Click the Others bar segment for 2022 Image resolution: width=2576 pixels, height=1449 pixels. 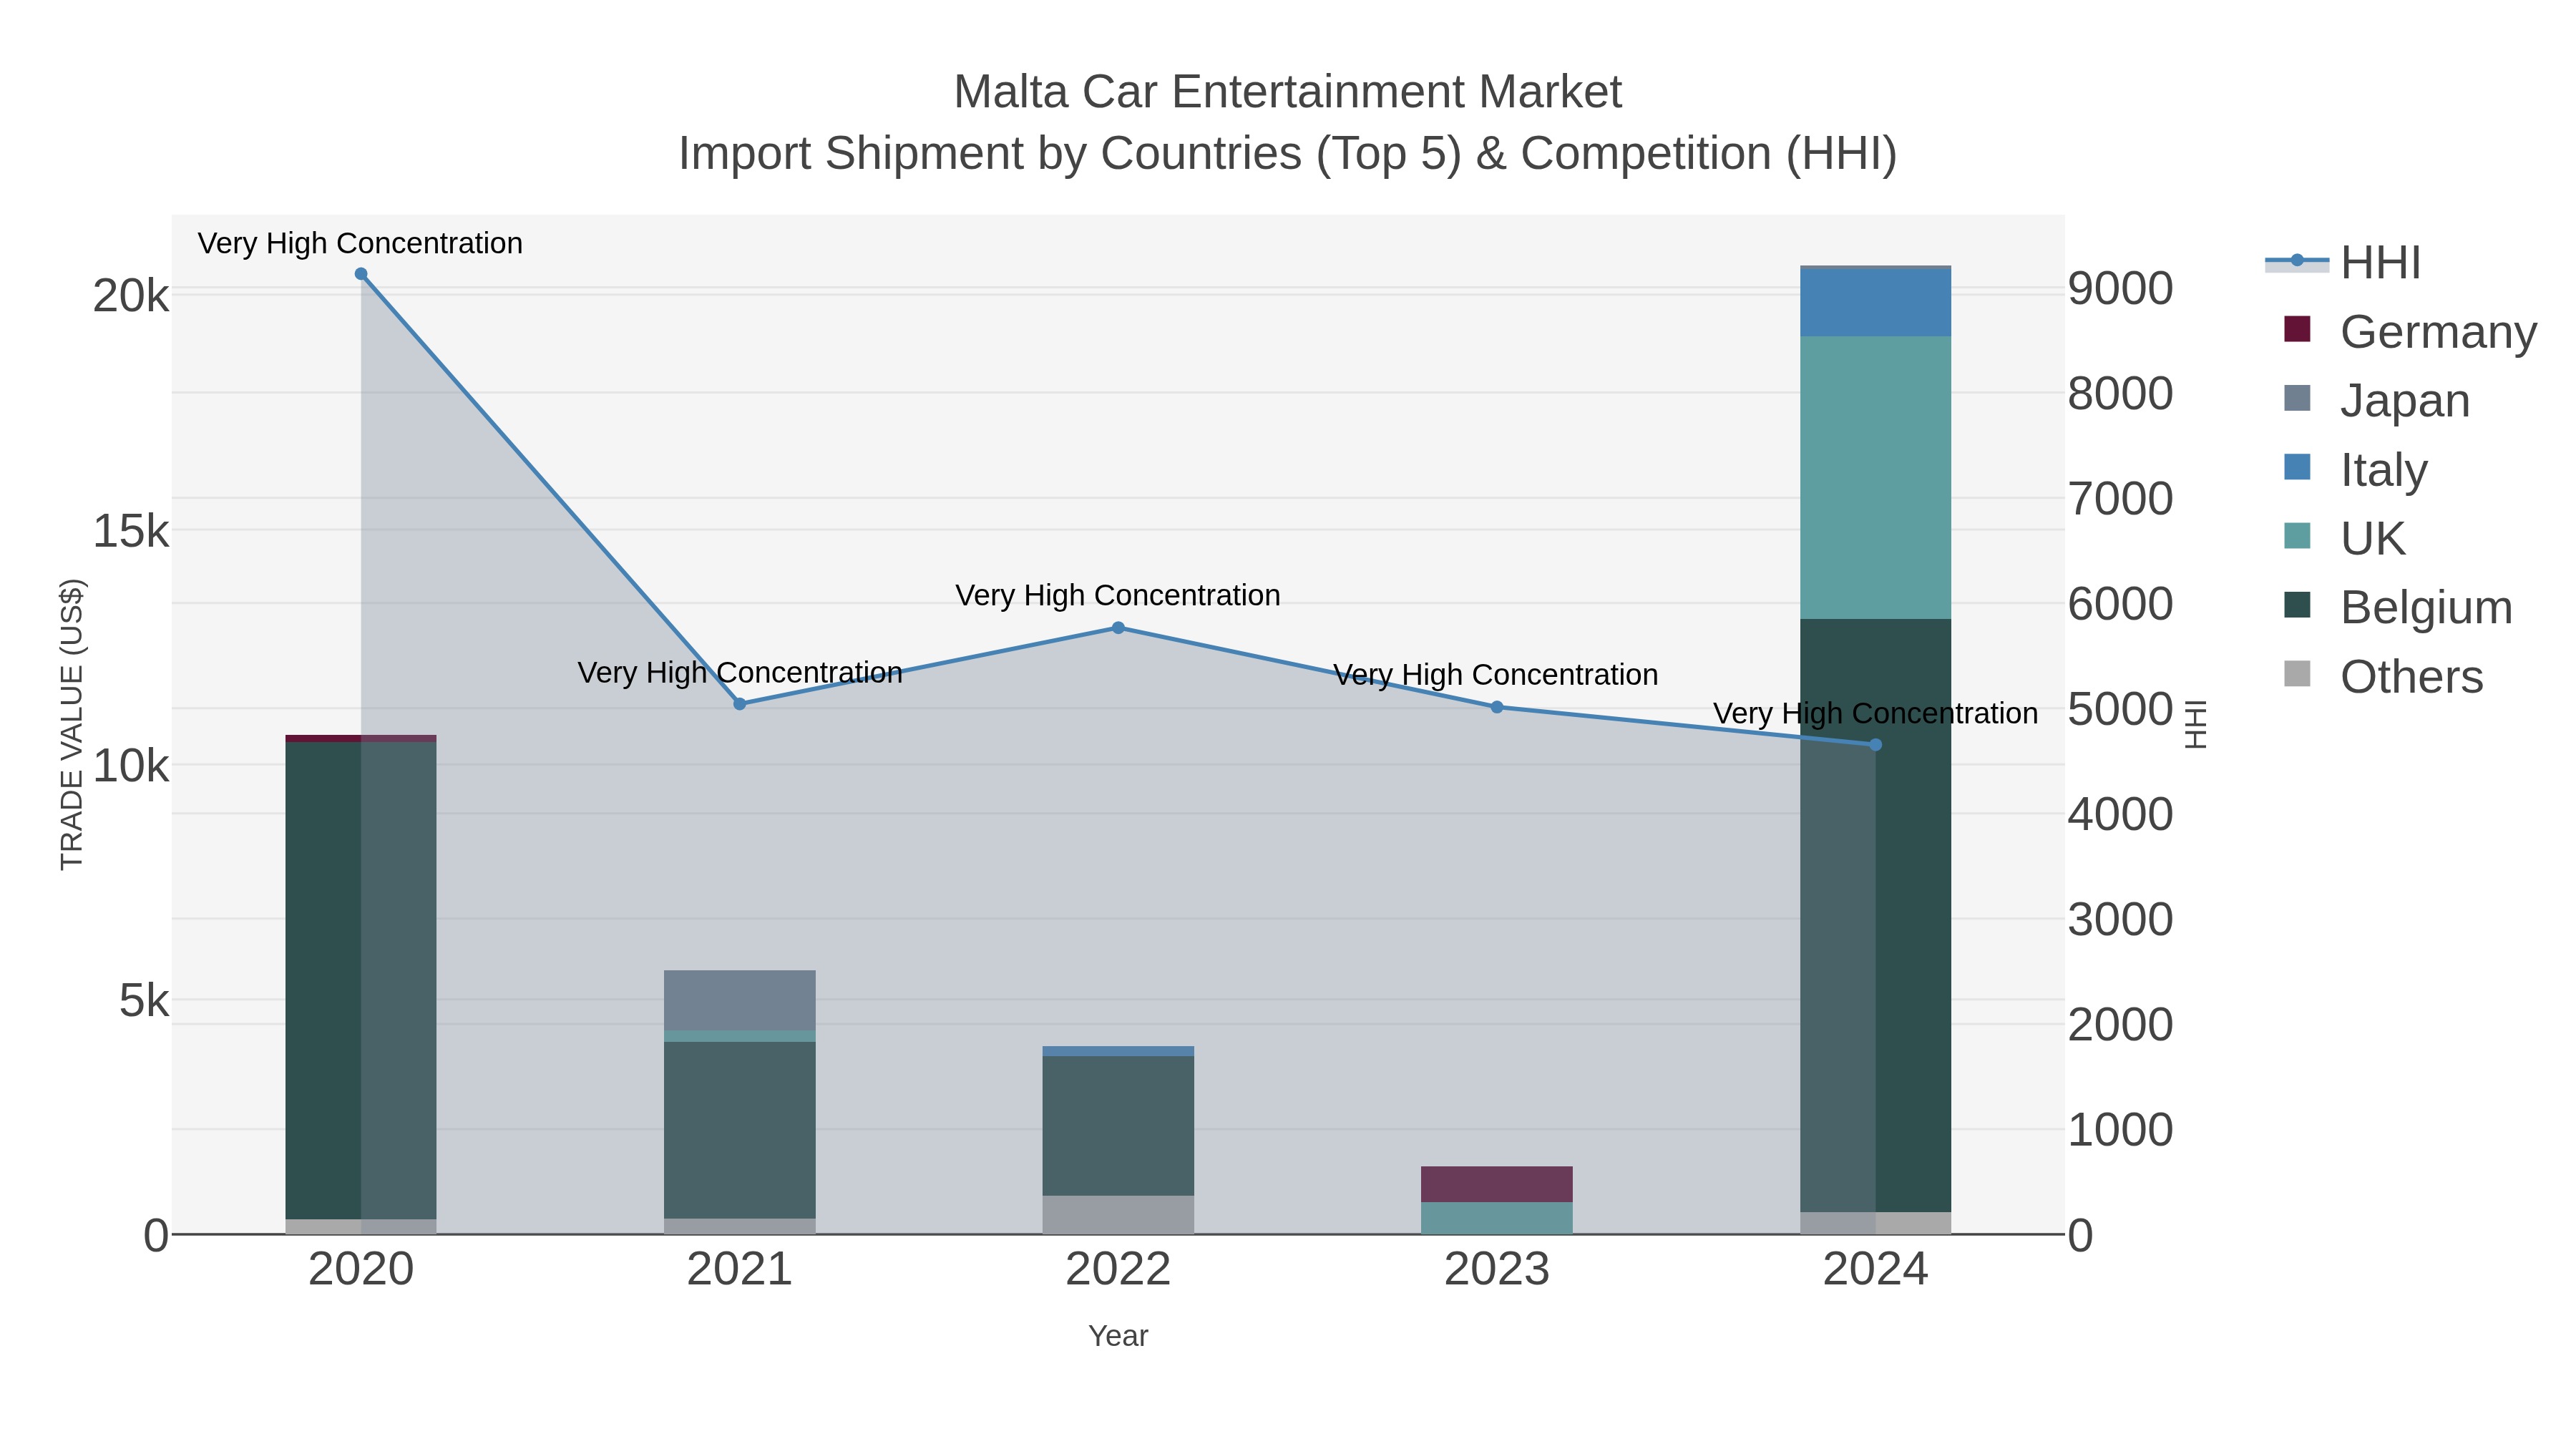point(1118,1215)
